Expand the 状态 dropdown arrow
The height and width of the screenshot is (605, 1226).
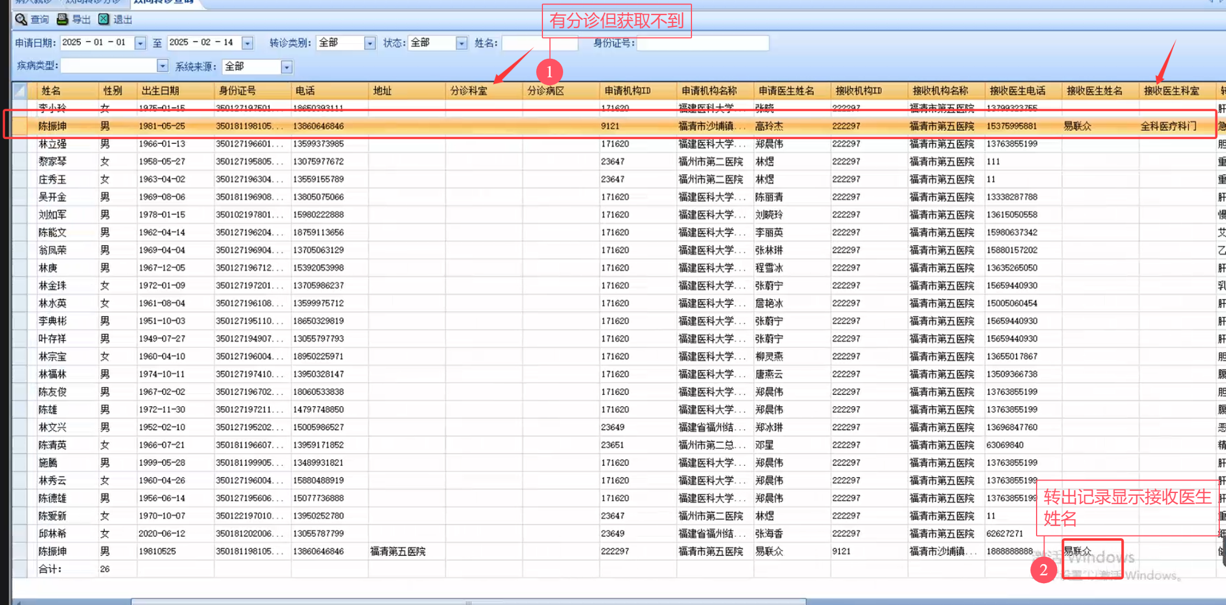(462, 43)
